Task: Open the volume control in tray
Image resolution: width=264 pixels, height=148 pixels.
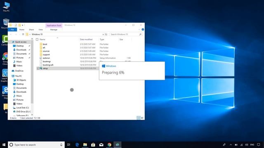Action: click(x=247, y=145)
